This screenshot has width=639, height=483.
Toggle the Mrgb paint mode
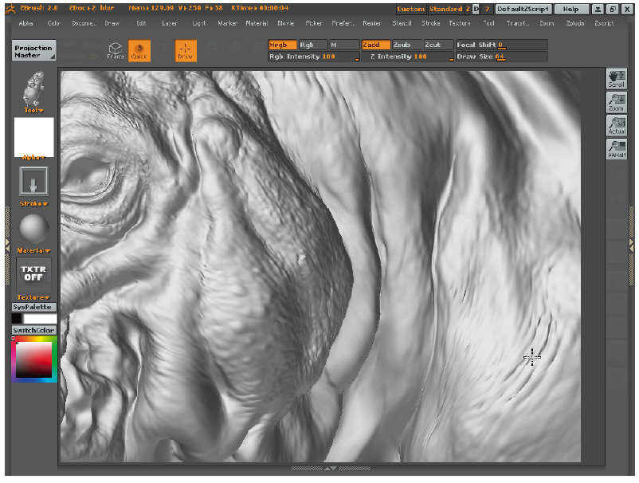pyautogui.click(x=282, y=45)
